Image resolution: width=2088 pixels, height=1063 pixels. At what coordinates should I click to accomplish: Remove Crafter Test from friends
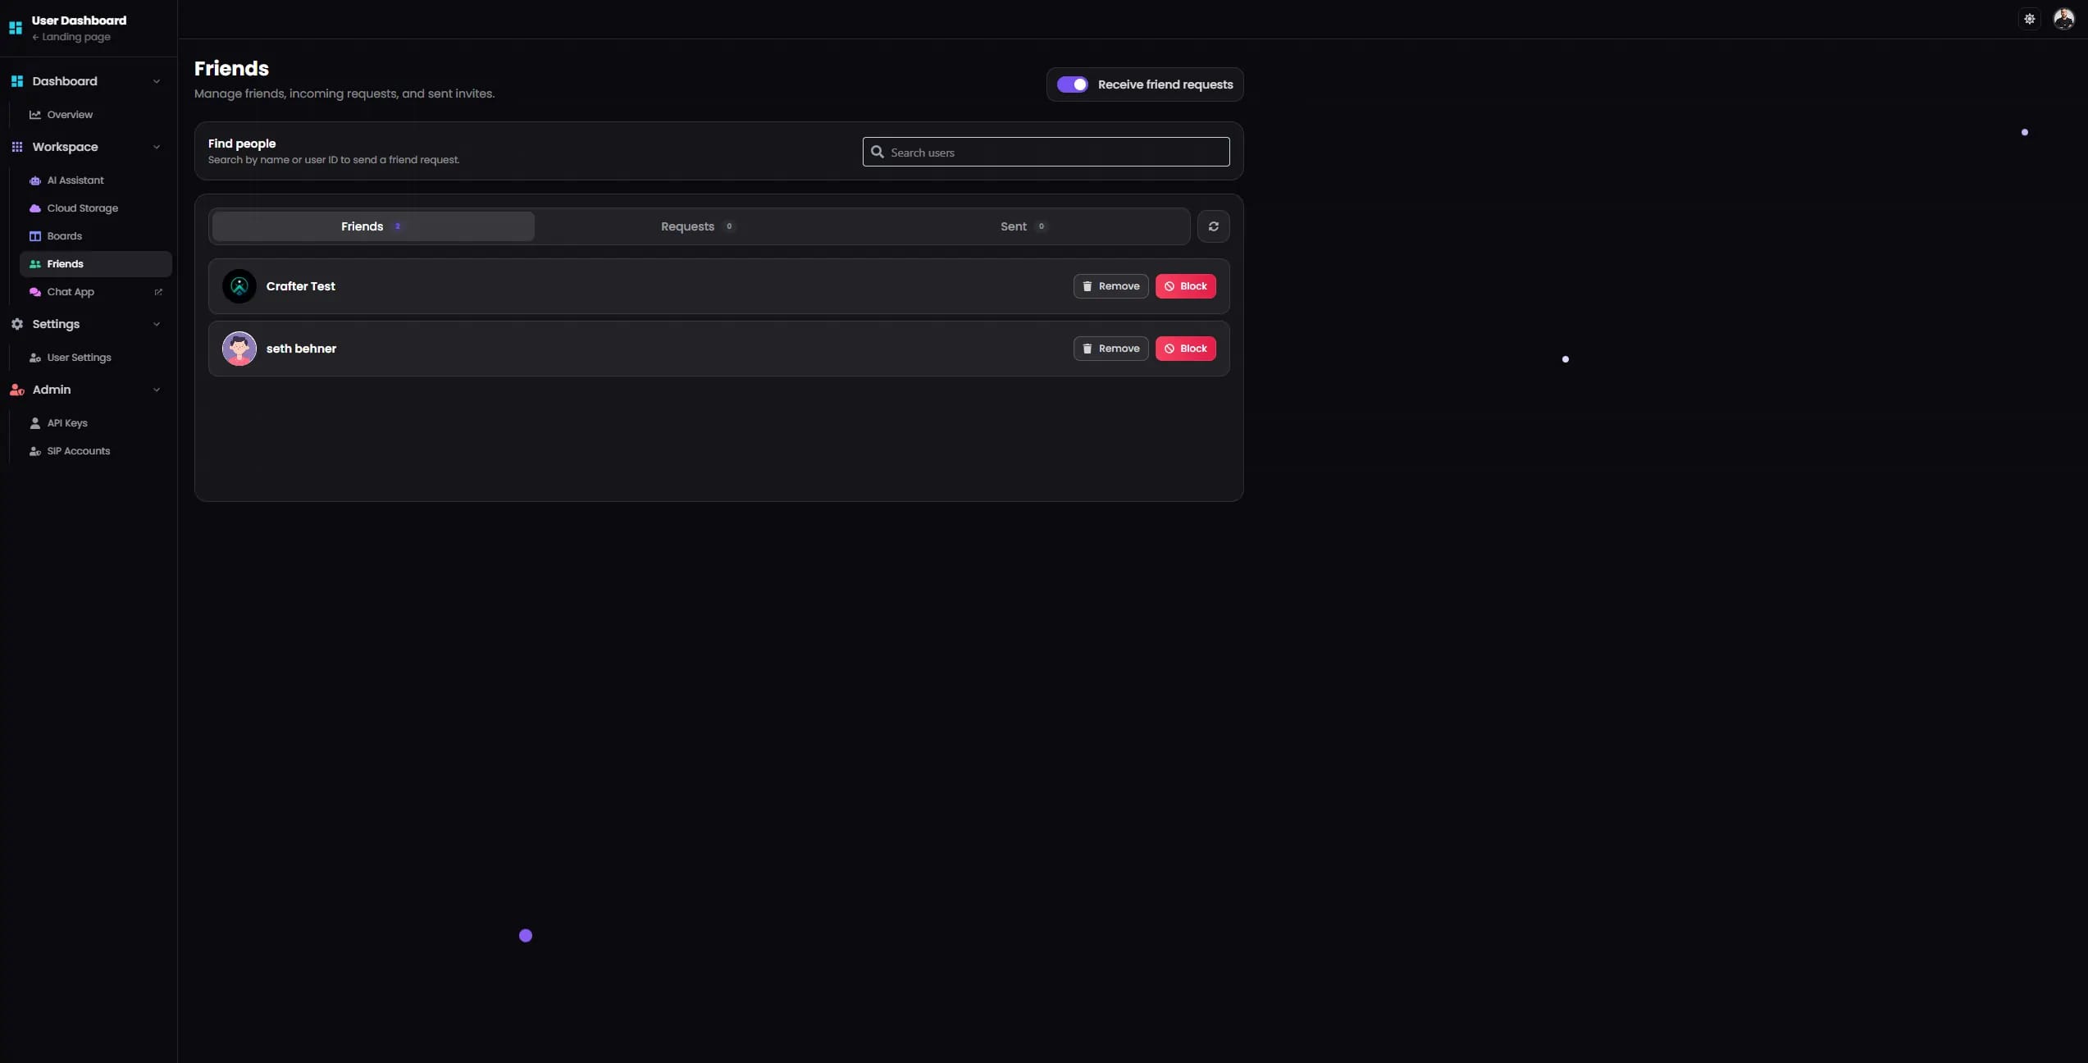pyautogui.click(x=1110, y=286)
